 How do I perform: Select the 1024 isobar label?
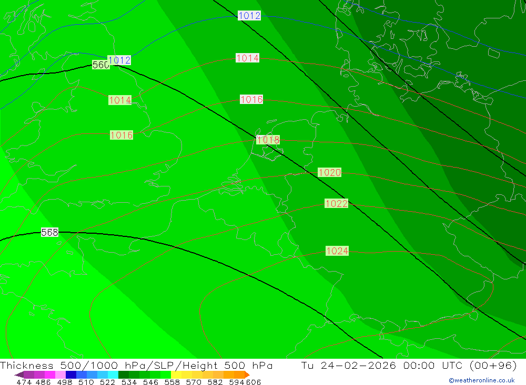click(337, 251)
